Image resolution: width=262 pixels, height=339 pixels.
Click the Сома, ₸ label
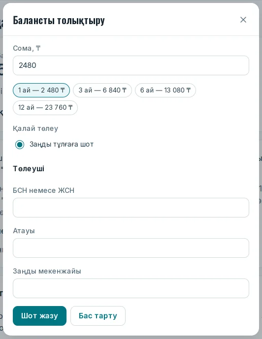tap(27, 48)
